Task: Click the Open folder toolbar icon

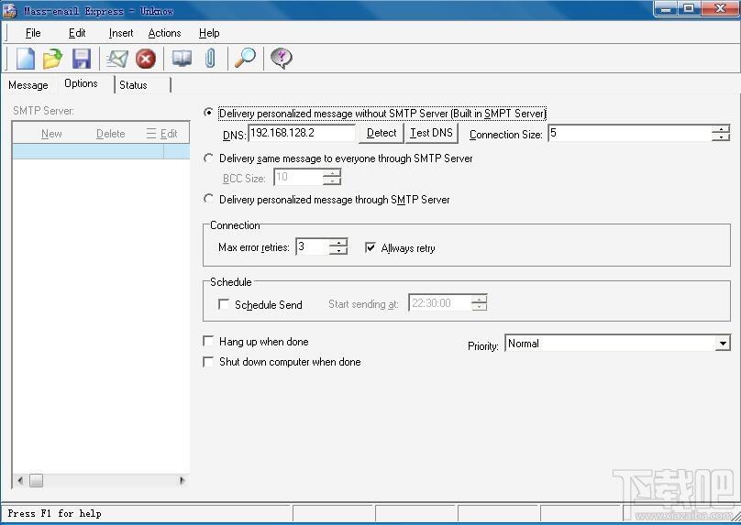Action: pos(52,59)
